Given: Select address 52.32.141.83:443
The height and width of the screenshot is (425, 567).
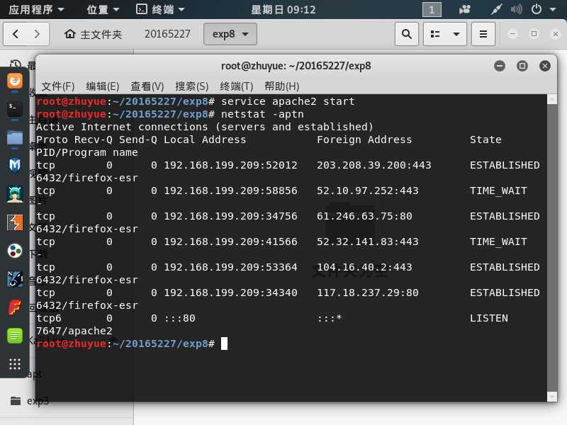Looking at the screenshot, I should 367,242.
